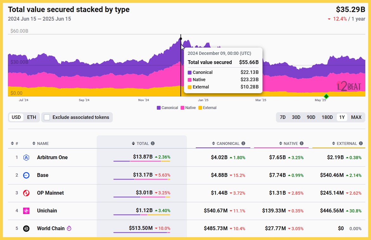371x240 pixels.
Task: Click Unichain stacked breakdown bar
Action: tap(142, 215)
